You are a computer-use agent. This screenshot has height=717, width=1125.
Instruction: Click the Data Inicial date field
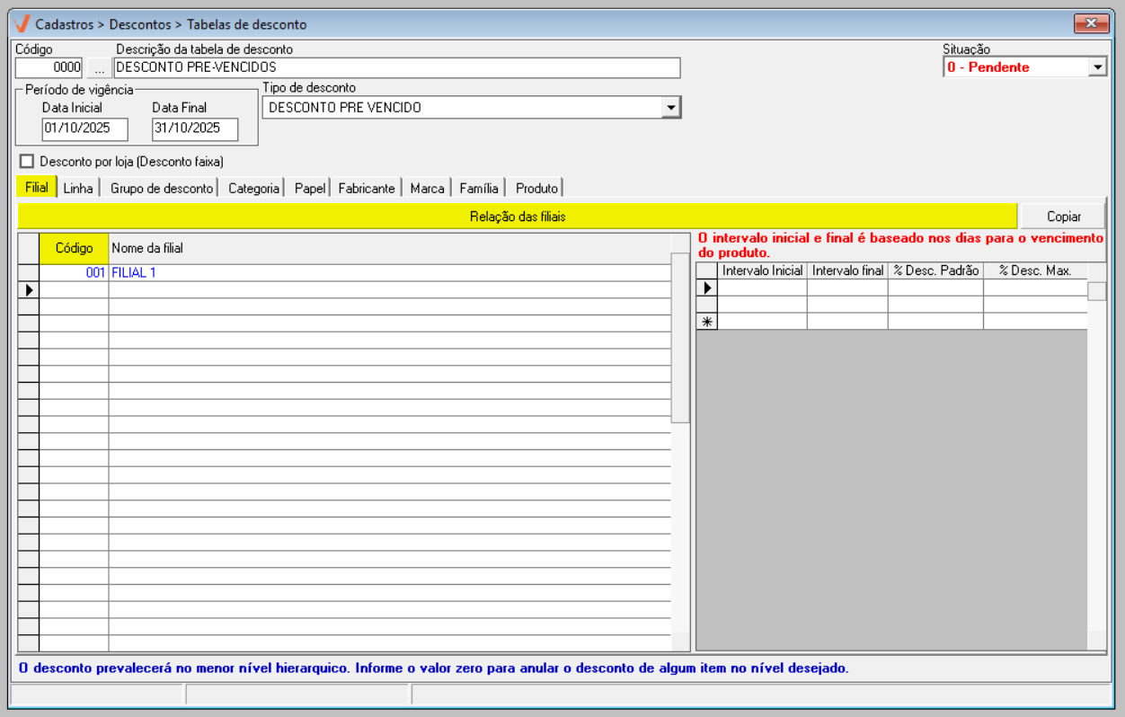84,128
